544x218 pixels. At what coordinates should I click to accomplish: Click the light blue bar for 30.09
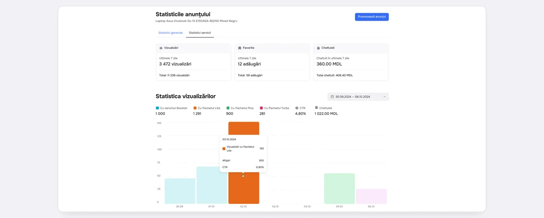(x=180, y=191)
